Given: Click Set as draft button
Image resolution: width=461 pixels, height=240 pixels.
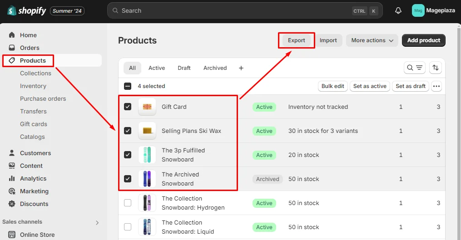Looking at the screenshot, I should 411,86.
